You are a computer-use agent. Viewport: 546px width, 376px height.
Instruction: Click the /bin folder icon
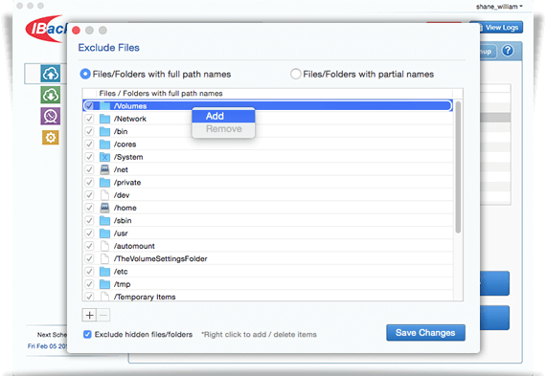pos(104,131)
